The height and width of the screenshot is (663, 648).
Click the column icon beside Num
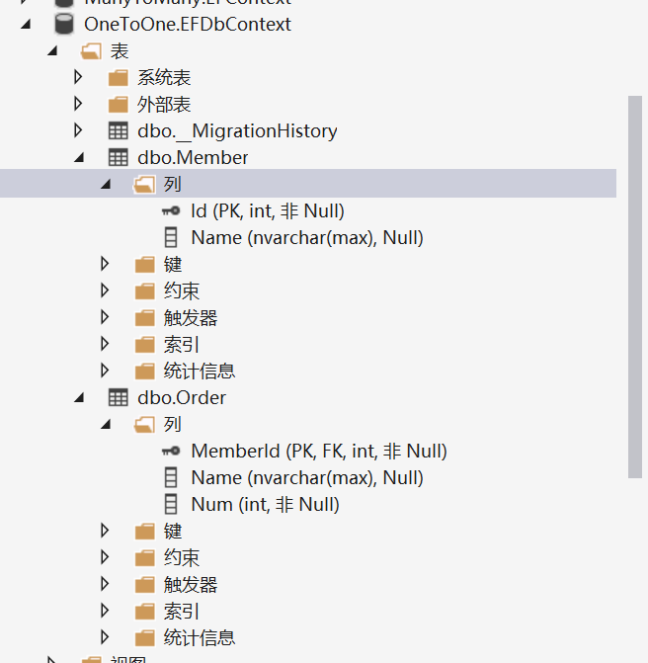pyautogui.click(x=171, y=504)
